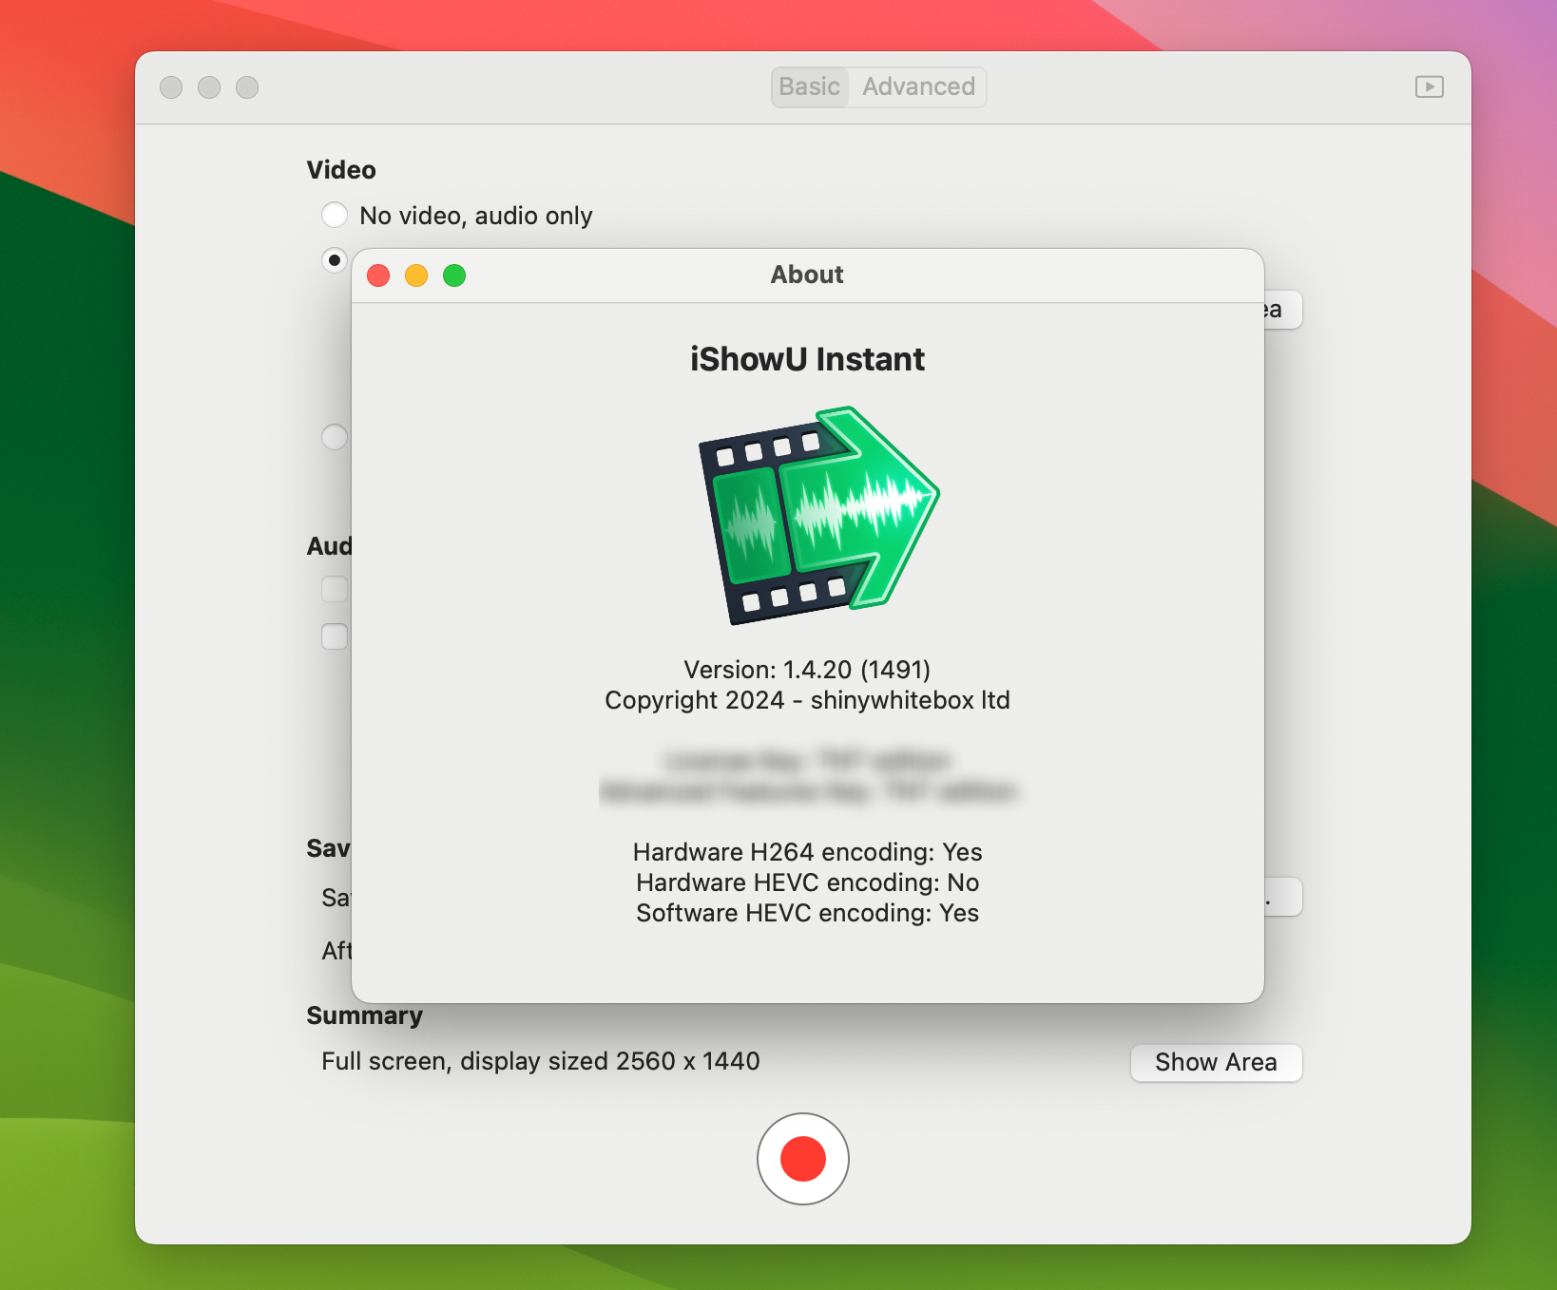The height and width of the screenshot is (1290, 1557).
Task: Switch to the Advanced tab
Action: [916, 86]
